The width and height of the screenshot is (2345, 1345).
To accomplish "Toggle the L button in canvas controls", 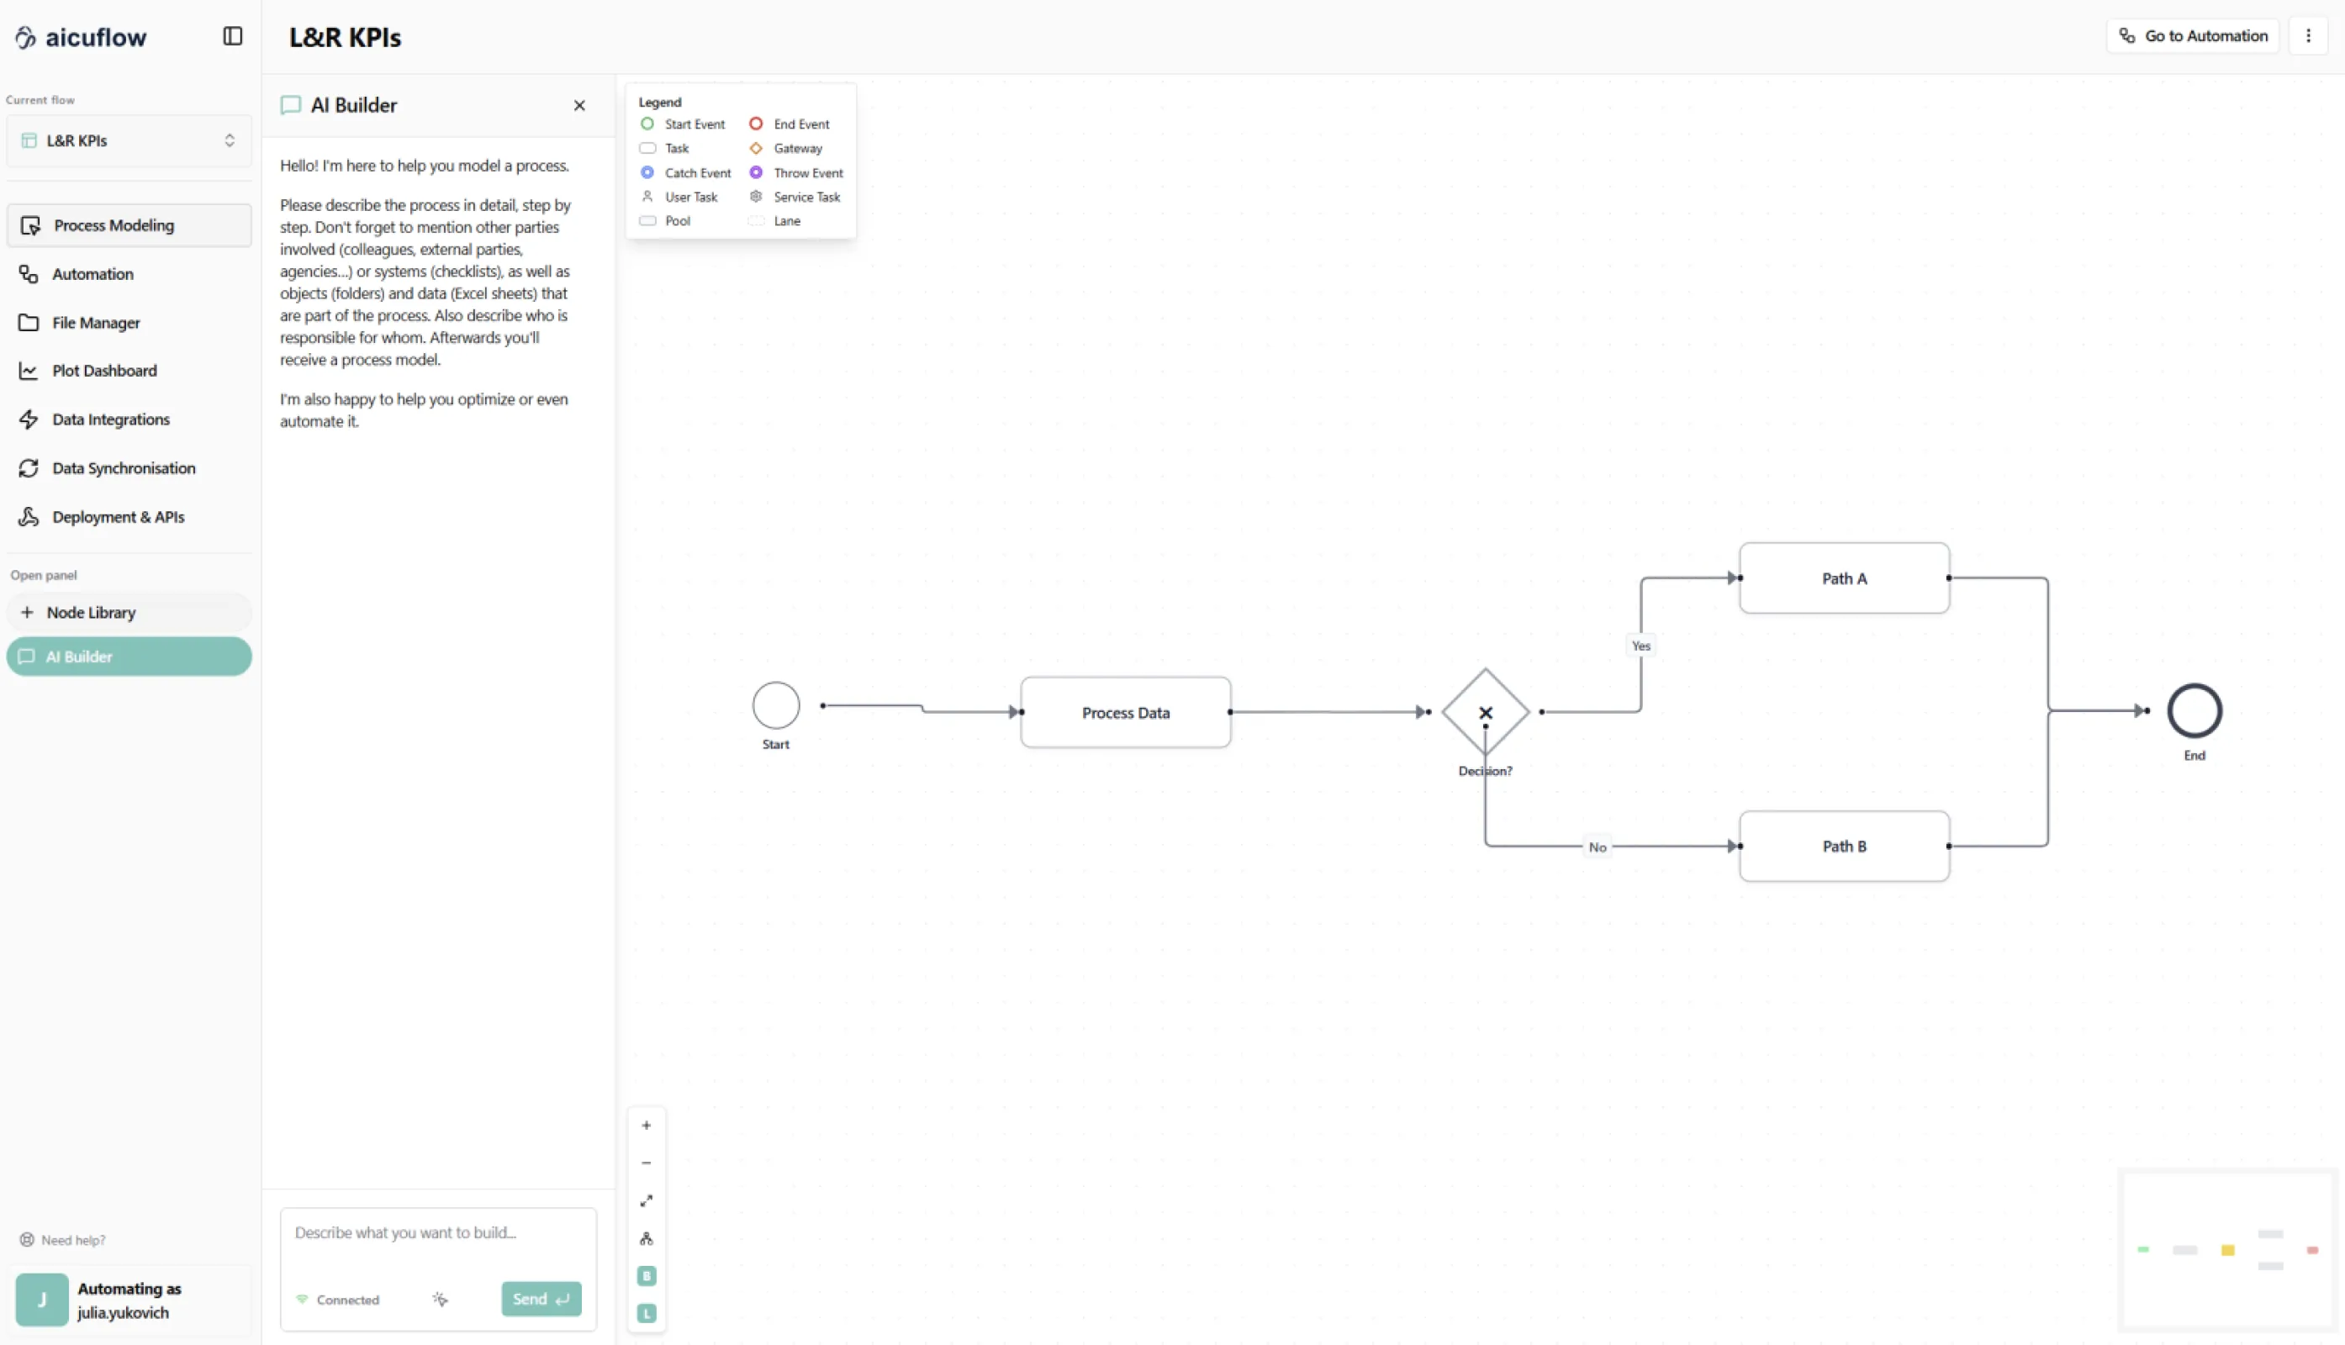I will (647, 1314).
